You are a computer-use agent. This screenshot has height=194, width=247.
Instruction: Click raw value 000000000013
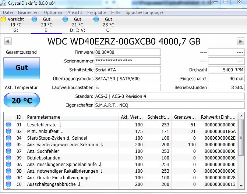pyautogui.click(x=220, y=184)
